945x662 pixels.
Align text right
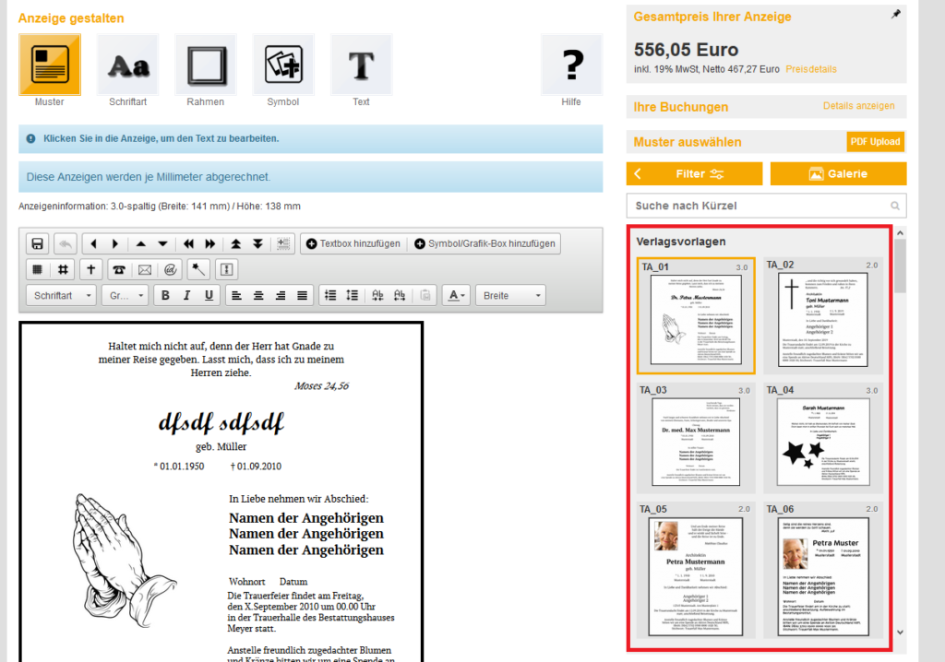coord(281,295)
